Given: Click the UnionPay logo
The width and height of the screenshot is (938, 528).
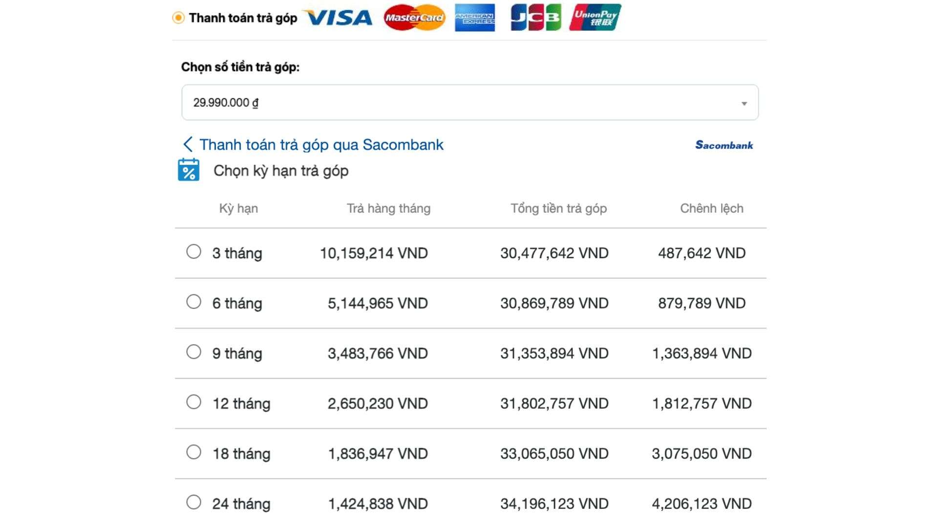Looking at the screenshot, I should 595,18.
